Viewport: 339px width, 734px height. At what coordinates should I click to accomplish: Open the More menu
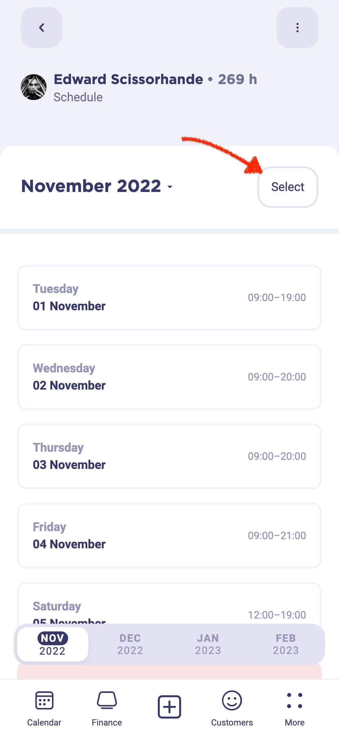tap(294, 708)
